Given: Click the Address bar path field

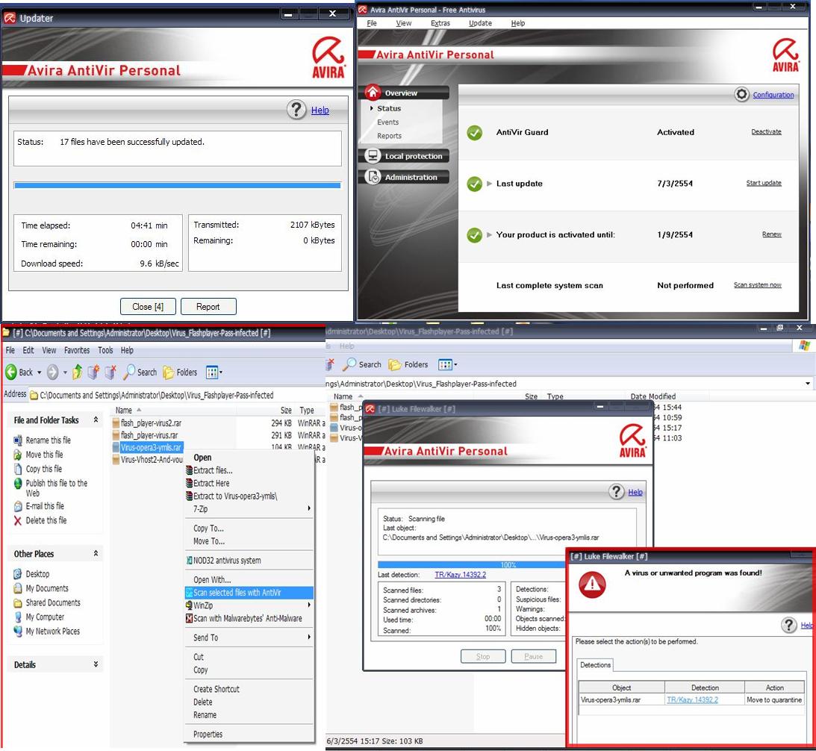Looking at the screenshot, I should [x=177, y=395].
